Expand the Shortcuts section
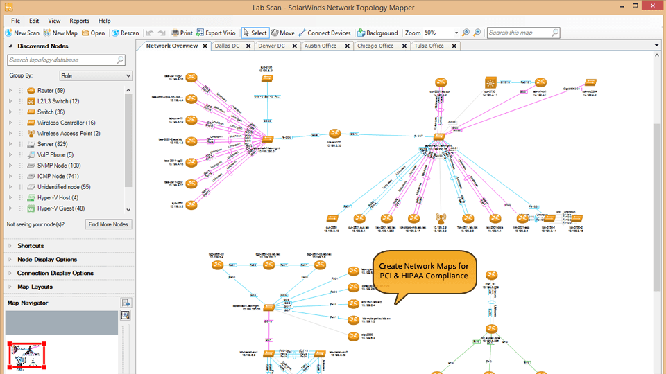666x374 pixels. 10,246
